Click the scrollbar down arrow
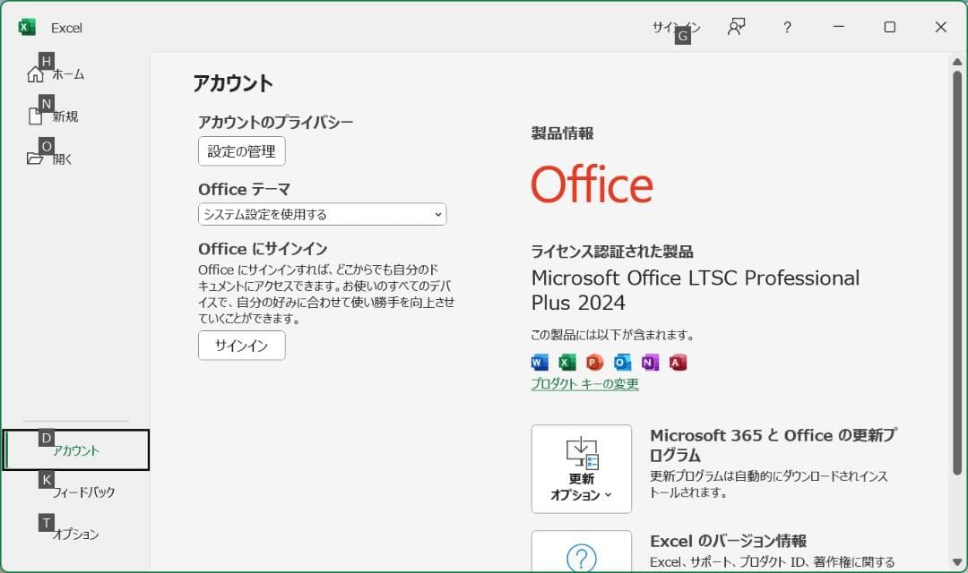This screenshot has width=968, height=573. [x=957, y=562]
